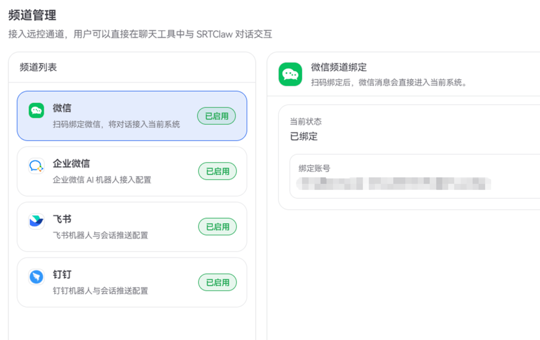The image size is (540, 340).
Task: Click the 钉钉机器人与会话推送配置 description
Action: (100, 290)
